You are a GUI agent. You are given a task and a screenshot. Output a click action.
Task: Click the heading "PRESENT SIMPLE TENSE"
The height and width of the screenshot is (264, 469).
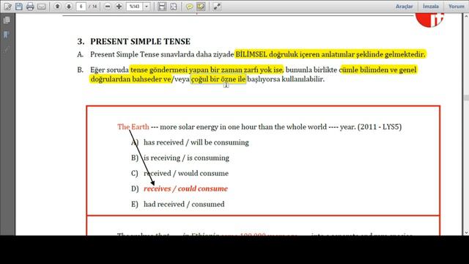click(x=140, y=41)
